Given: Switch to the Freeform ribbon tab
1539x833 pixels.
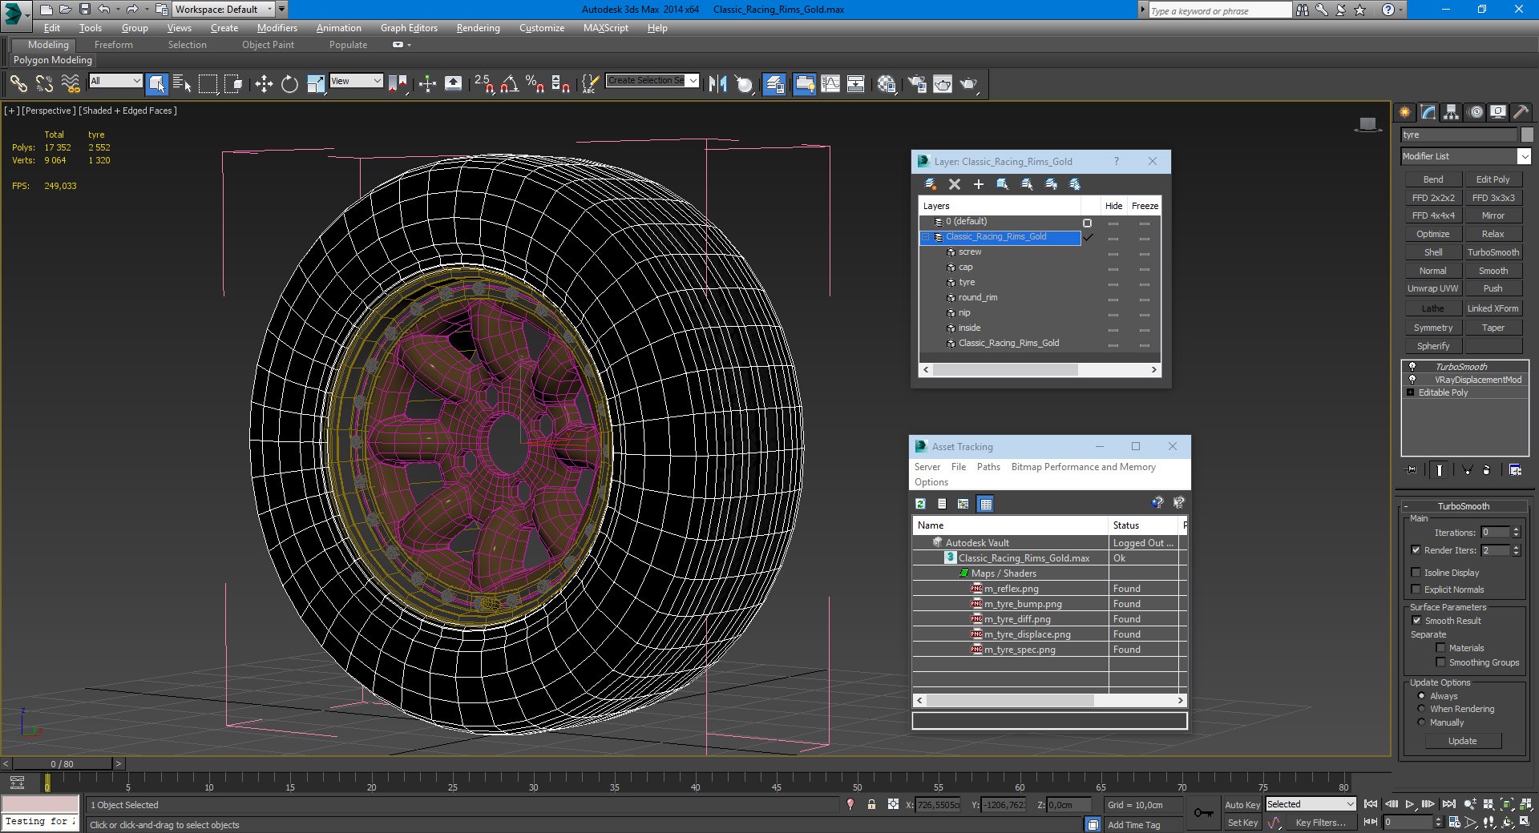Looking at the screenshot, I should [113, 45].
